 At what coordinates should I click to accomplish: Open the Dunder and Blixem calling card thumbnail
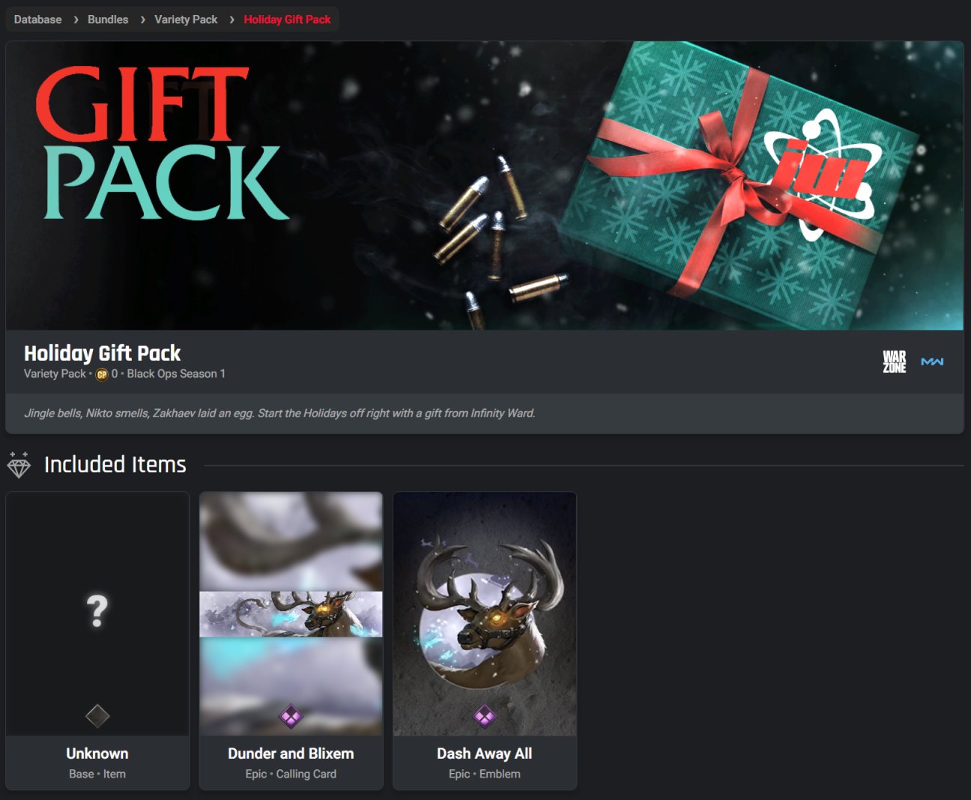point(291,613)
